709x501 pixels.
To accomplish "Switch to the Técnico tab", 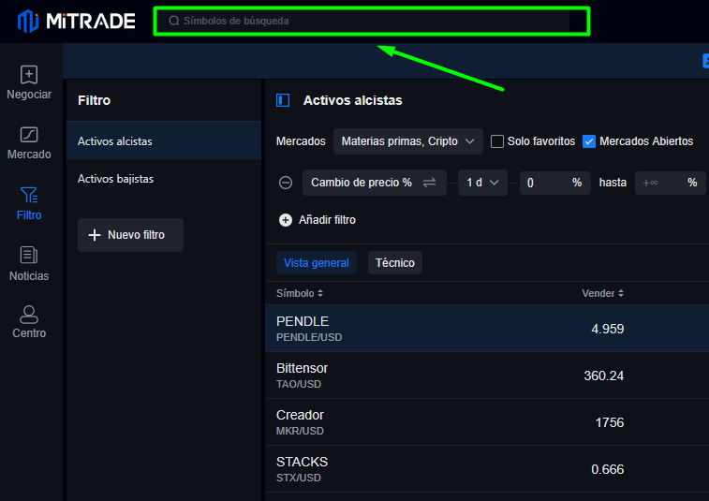I will [394, 263].
